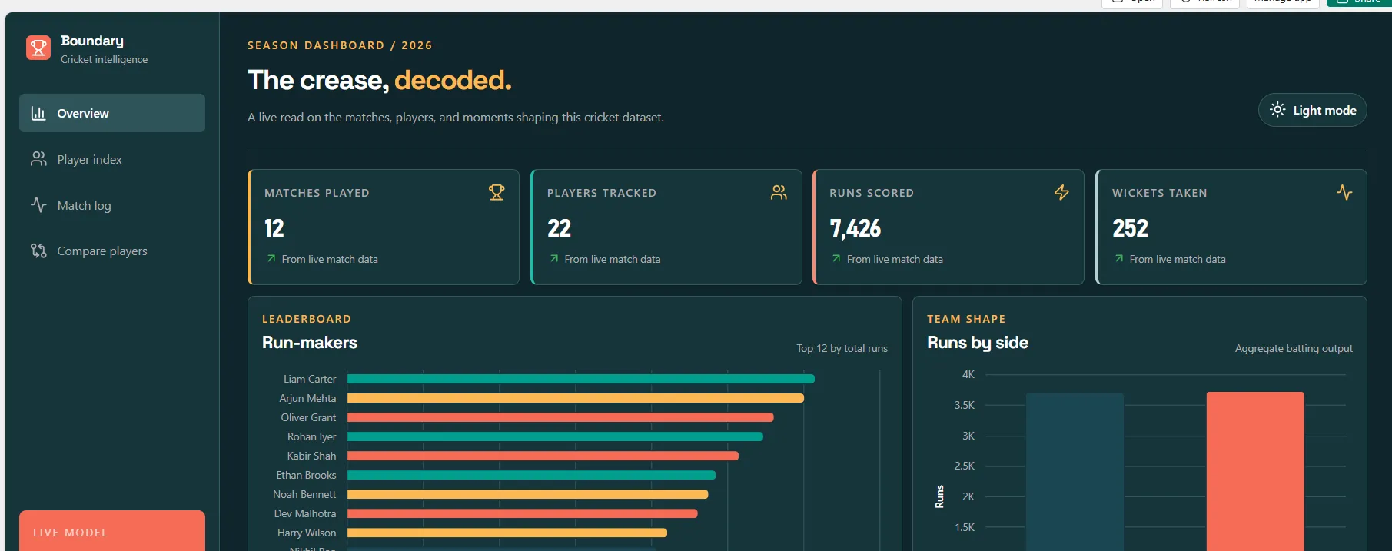Click the "Run-makers" chart title
1392x551 pixels.
(x=310, y=343)
